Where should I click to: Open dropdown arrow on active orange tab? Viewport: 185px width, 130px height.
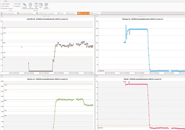[89, 13]
